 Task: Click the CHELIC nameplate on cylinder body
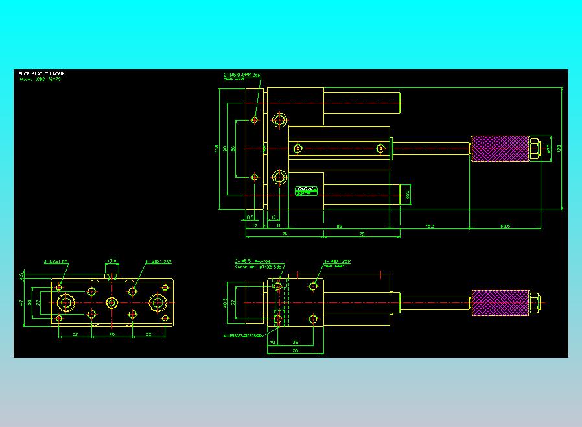click(x=306, y=191)
